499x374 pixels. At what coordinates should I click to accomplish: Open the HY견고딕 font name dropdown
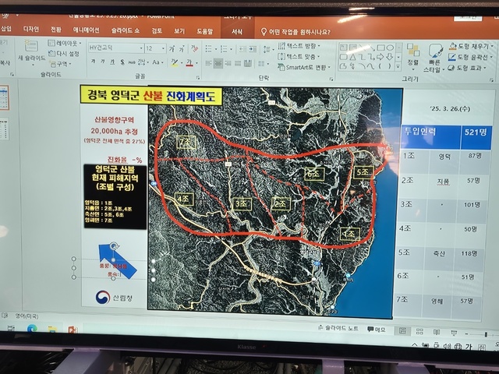tap(141, 48)
